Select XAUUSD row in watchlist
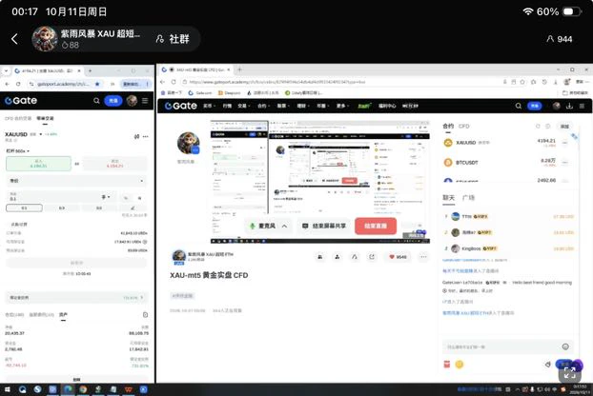Image resolution: width=593 pixels, height=396 pixels. point(505,143)
